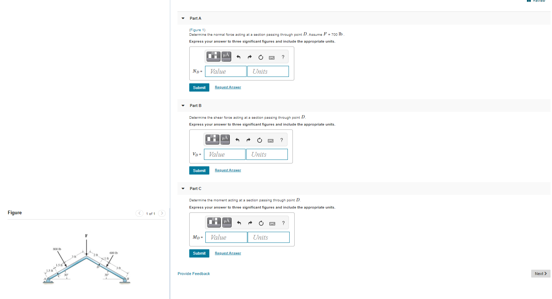552x299 pixels.
Task: Focus the M_D Units input field
Action: (x=268, y=237)
